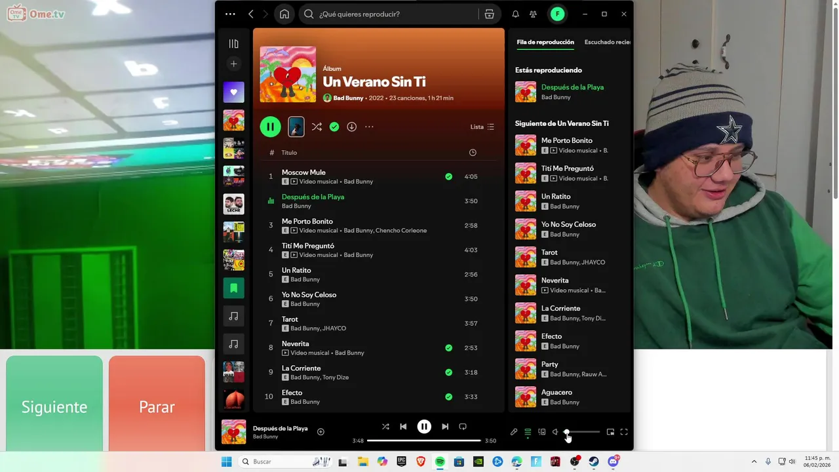Open Friend Activity icon

(x=534, y=14)
